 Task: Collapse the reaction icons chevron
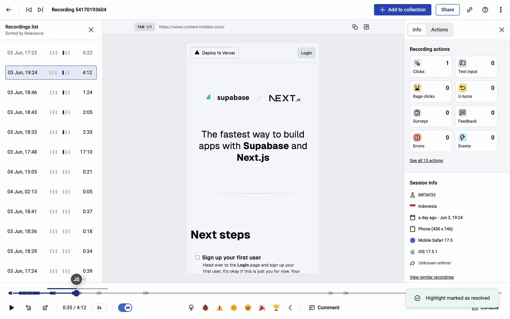pyautogui.click(x=290, y=308)
